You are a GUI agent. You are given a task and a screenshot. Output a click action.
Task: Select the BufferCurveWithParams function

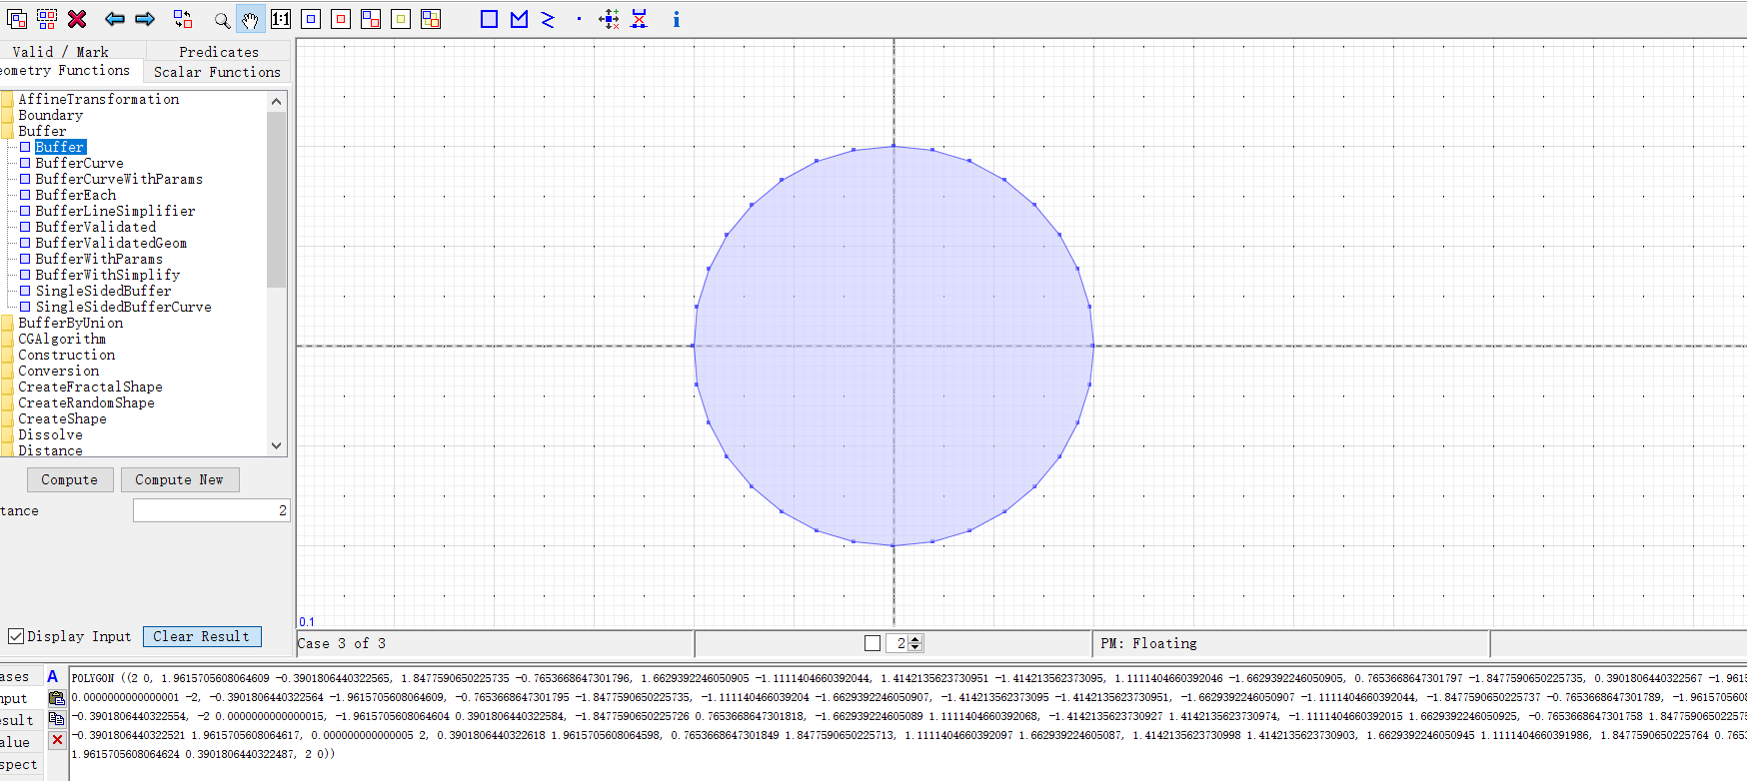[119, 179]
